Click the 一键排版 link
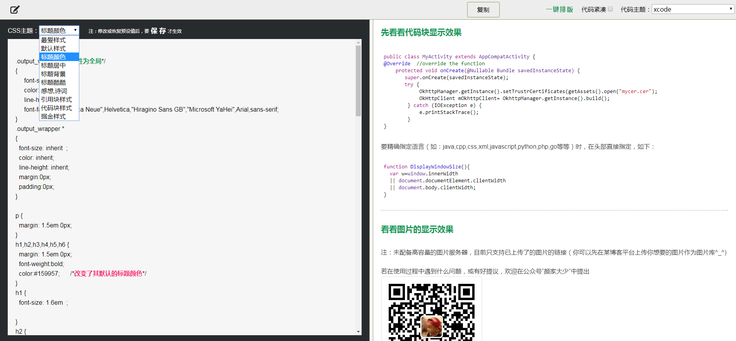Viewport: 736px width, 341px height. tap(559, 9)
